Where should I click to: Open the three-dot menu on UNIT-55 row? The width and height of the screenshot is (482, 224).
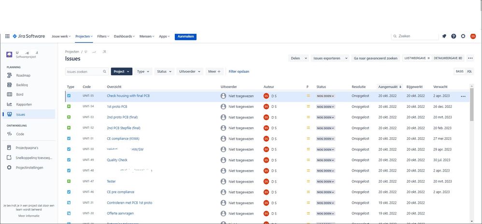pyautogui.click(x=463, y=96)
